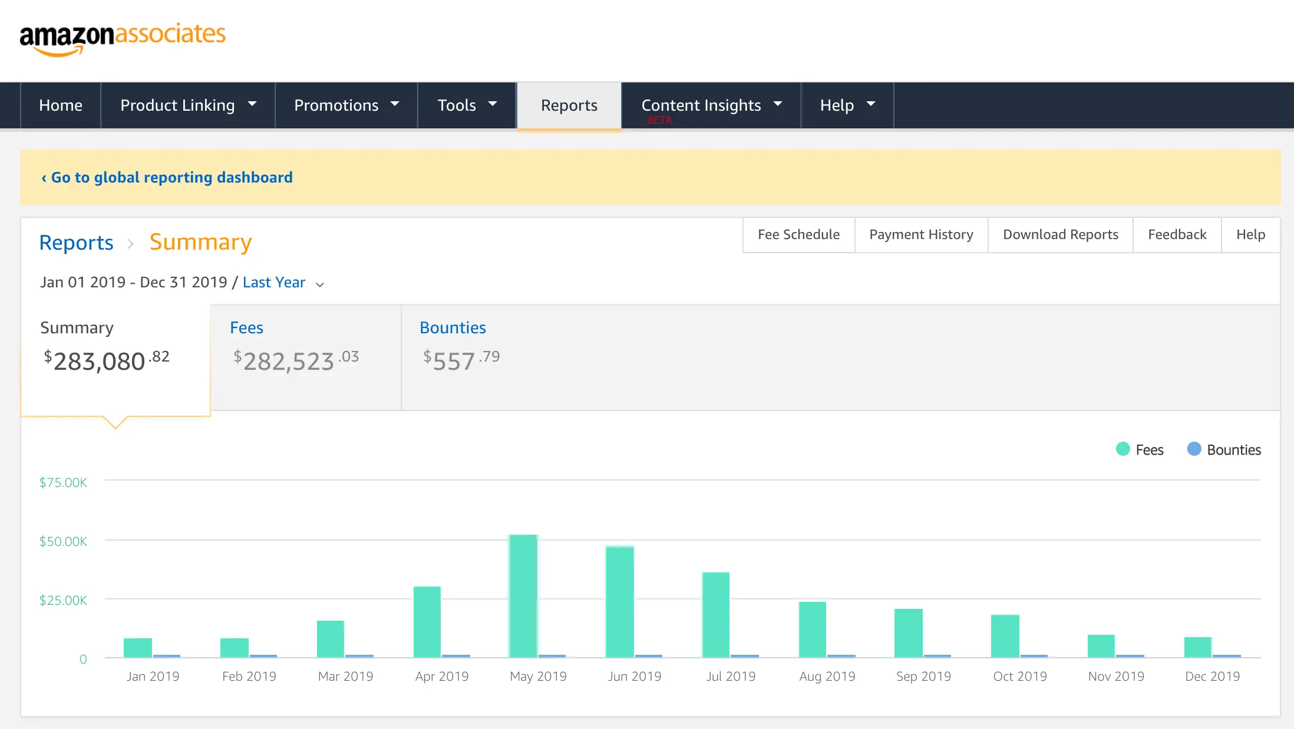Viewport: 1294px width, 729px height.
Task: Click the Feedback button
Action: (x=1177, y=235)
